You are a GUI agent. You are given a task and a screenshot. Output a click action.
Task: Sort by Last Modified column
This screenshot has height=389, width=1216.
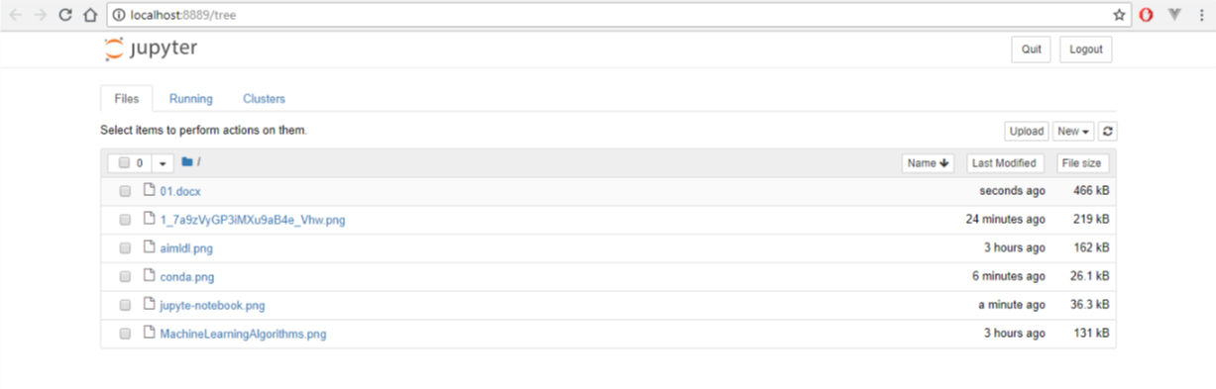pyautogui.click(x=1004, y=163)
